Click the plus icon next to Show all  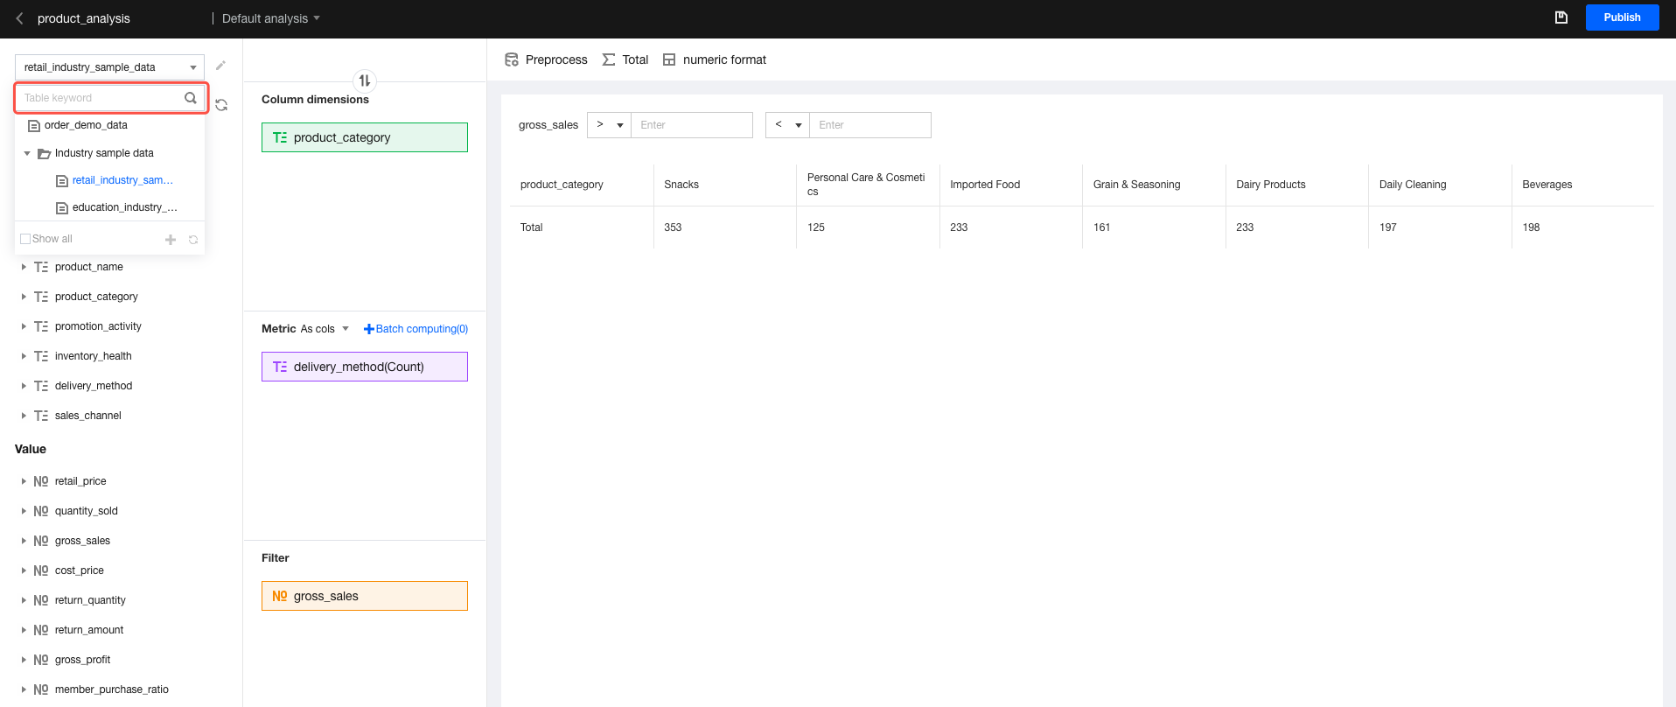(171, 239)
